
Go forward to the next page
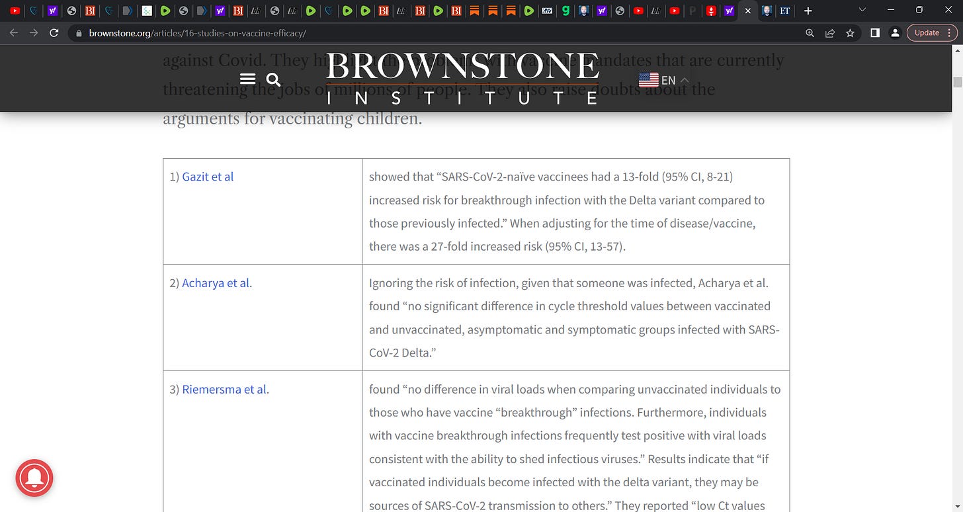click(x=34, y=32)
